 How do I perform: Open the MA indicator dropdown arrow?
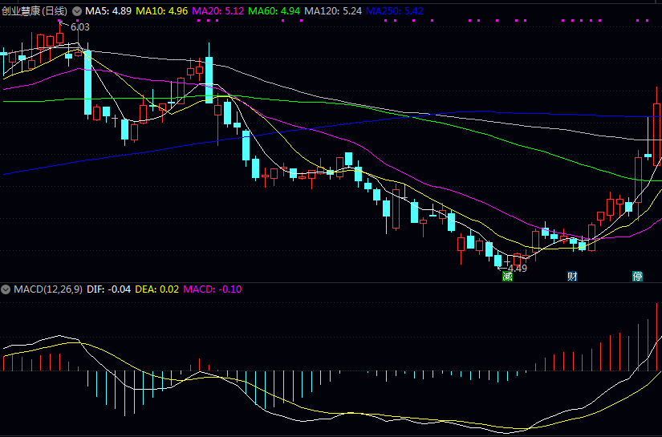pos(76,11)
